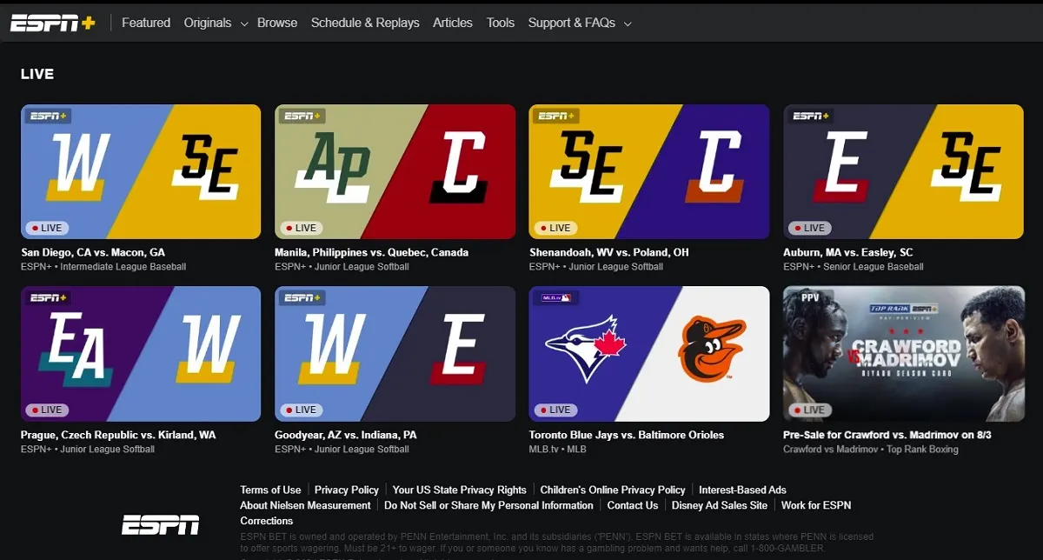Open the Auburn vs. Easley game thumbnail
This screenshot has height=560, width=1043.
pos(904,172)
